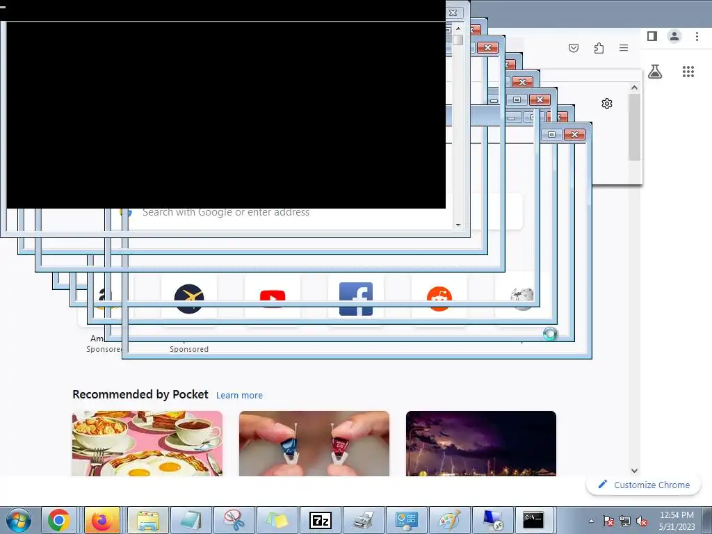Open the Facebook shortcut tile

[356, 298]
